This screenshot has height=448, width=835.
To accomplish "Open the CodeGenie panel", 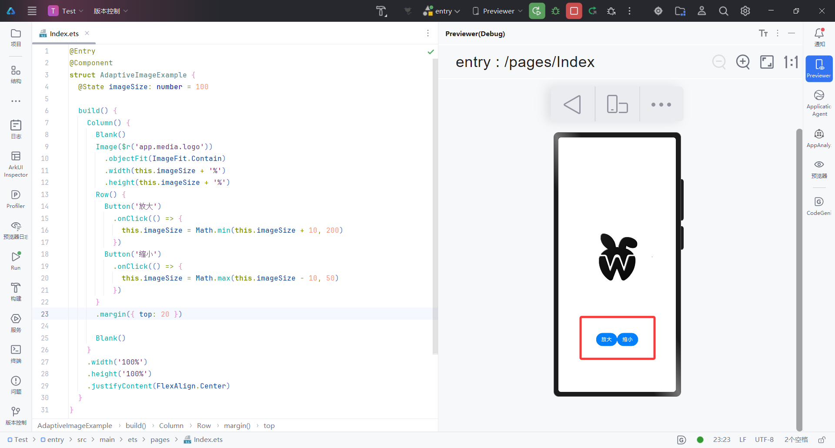I will pyautogui.click(x=819, y=206).
